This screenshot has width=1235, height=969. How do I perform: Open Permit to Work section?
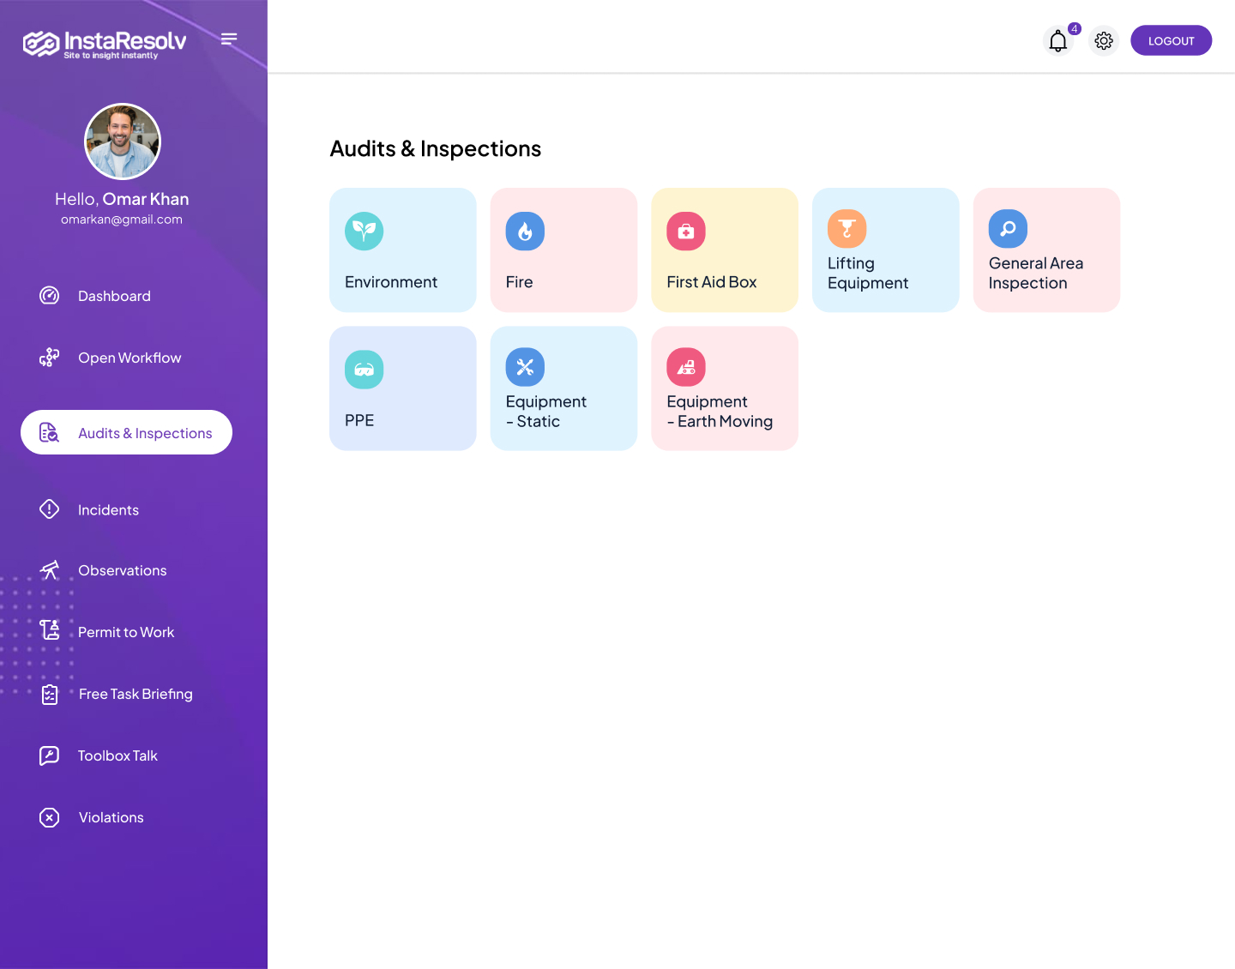click(126, 633)
